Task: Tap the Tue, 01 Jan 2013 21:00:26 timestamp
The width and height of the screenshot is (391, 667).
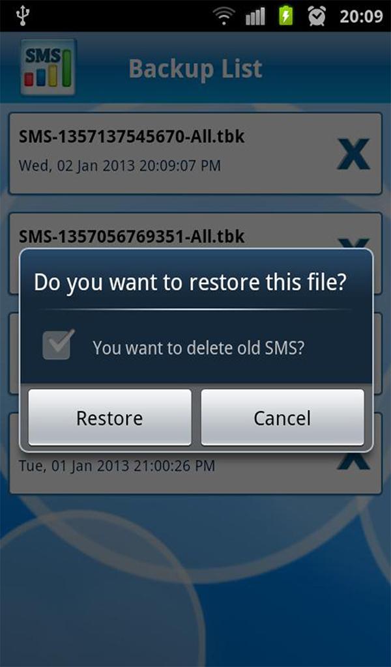Action: coord(117,466)
